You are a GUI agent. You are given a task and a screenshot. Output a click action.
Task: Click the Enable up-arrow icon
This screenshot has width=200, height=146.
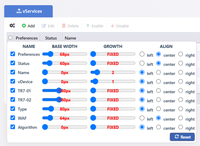click(x=88, y=26)
